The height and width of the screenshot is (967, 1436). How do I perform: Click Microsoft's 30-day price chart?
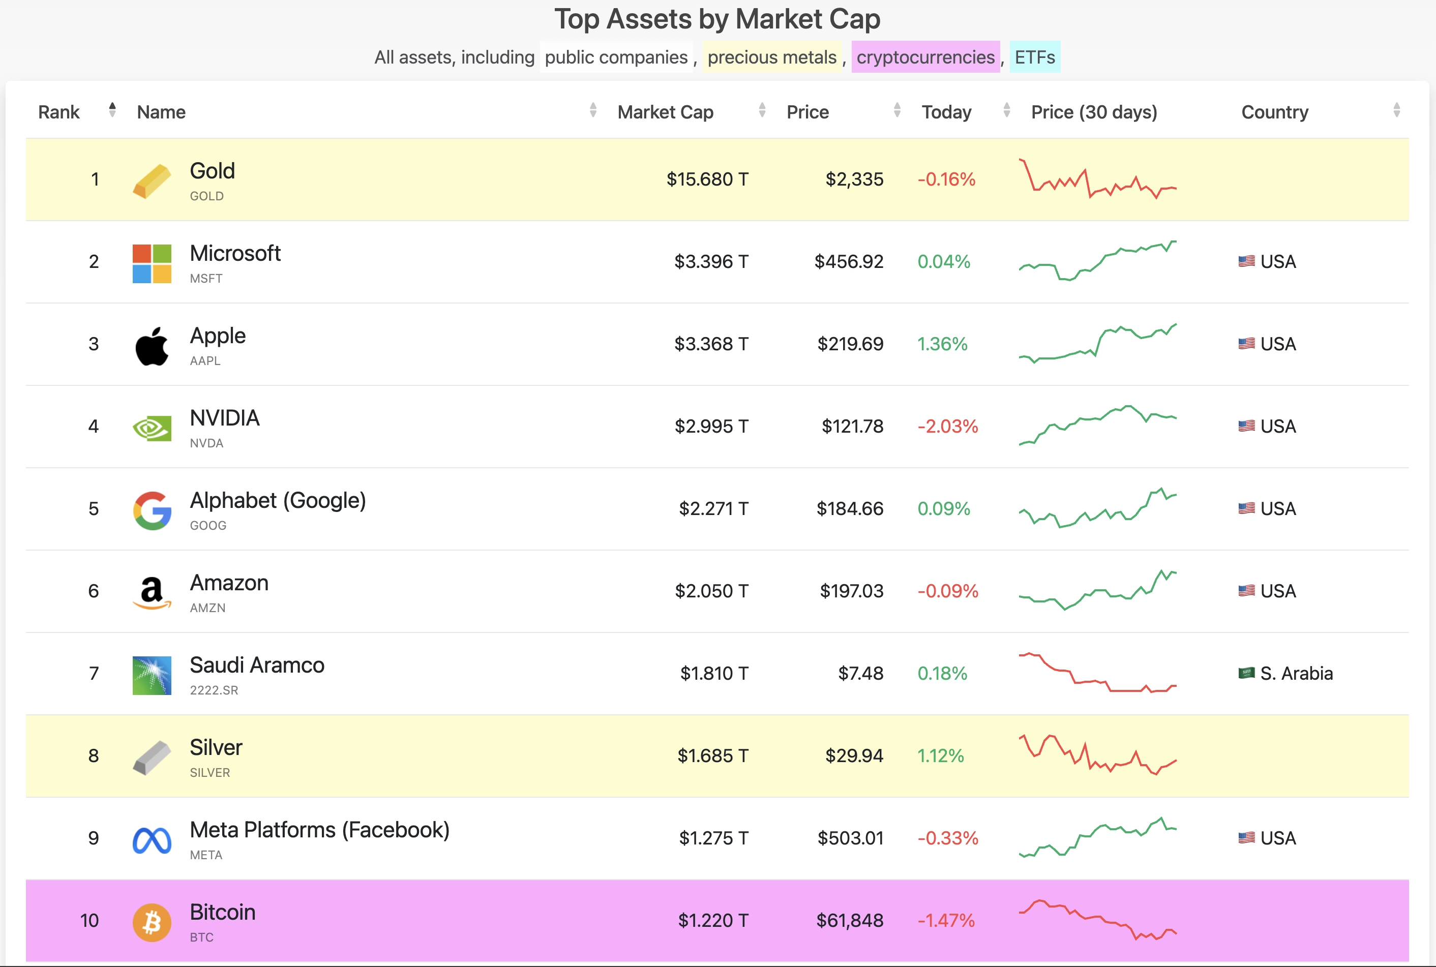click(1098, 261)
